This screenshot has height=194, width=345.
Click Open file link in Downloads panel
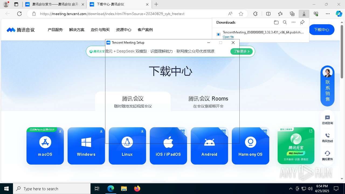click(228, 37)
